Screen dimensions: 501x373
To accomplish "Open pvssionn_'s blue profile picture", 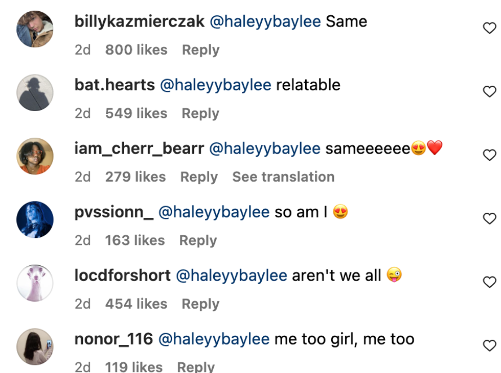I will click(x=35, y=219).
